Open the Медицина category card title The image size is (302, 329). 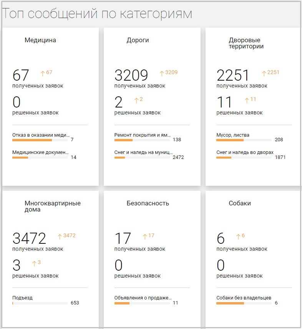(40, 40)
